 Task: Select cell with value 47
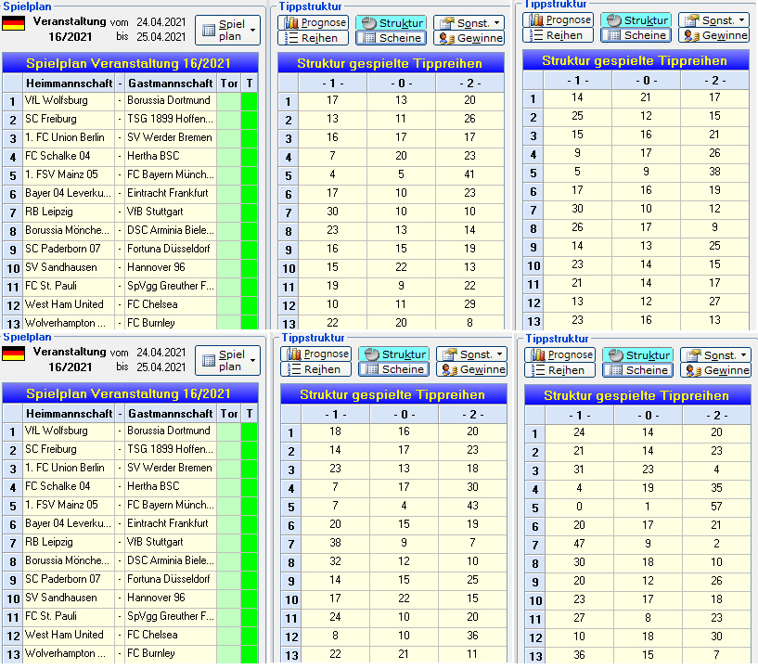pos(579,544)
